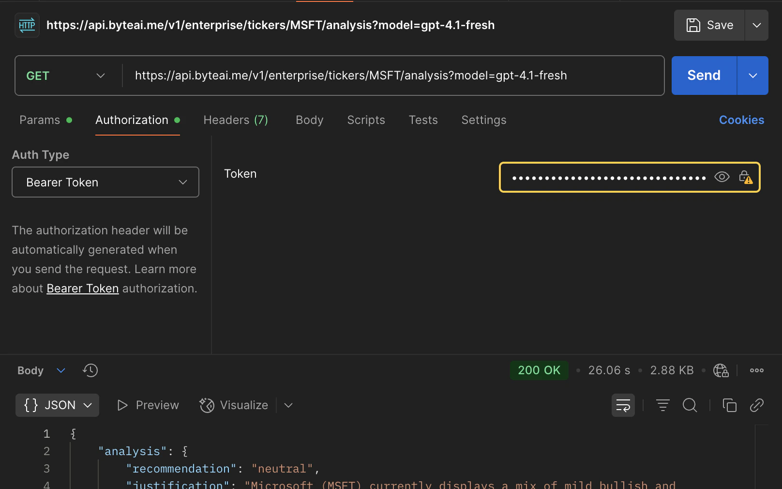This screenshot has height=489, width=782.
Task: Open the request Body tab
Action: [310, 120]
